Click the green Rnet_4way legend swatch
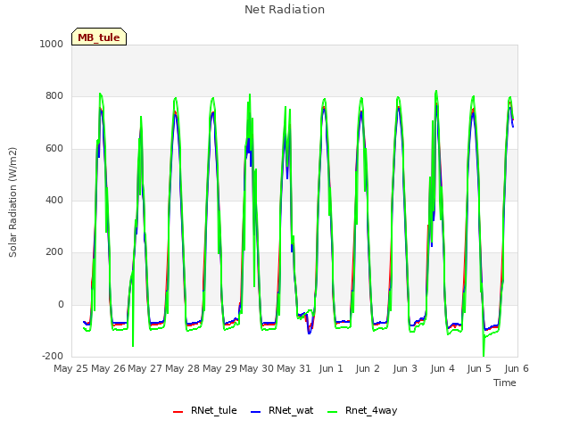Viewport: 571px width, 428px height. (332, 411)
